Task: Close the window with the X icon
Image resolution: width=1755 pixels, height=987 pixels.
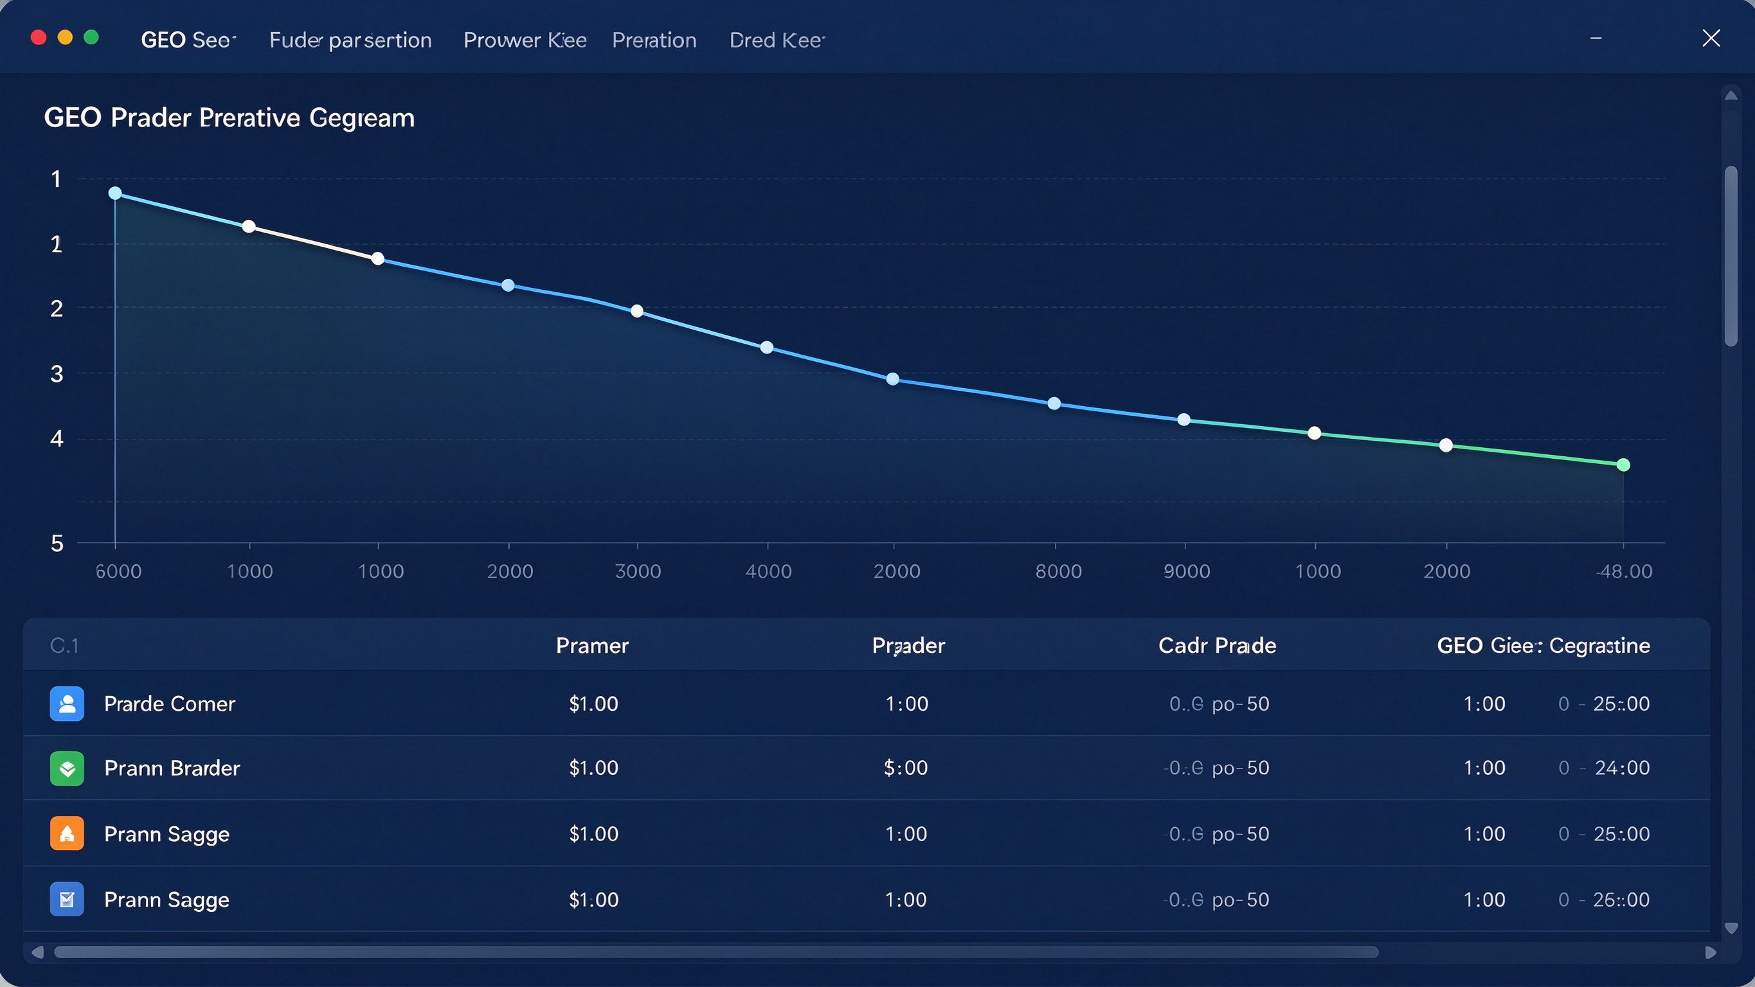Action: click(1711, 38)
